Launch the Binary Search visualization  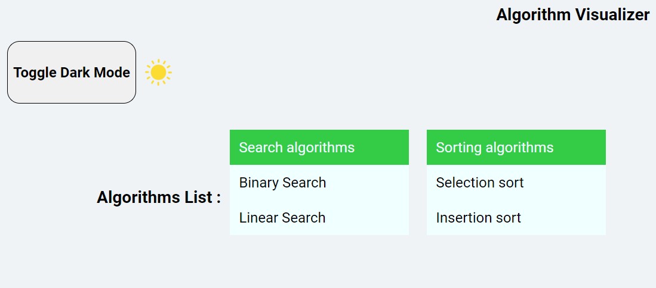click(x=319, y=183)
